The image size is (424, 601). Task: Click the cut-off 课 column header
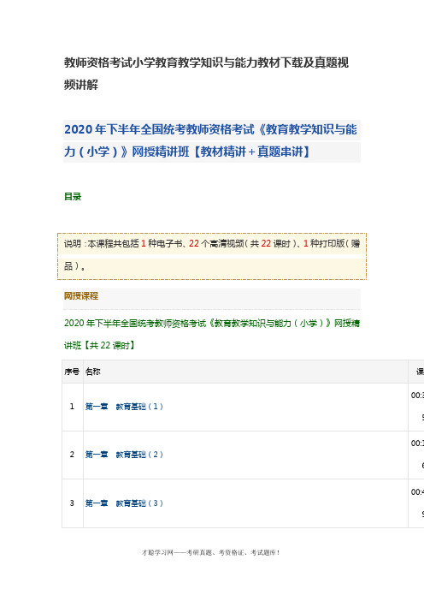coord(420,372)
